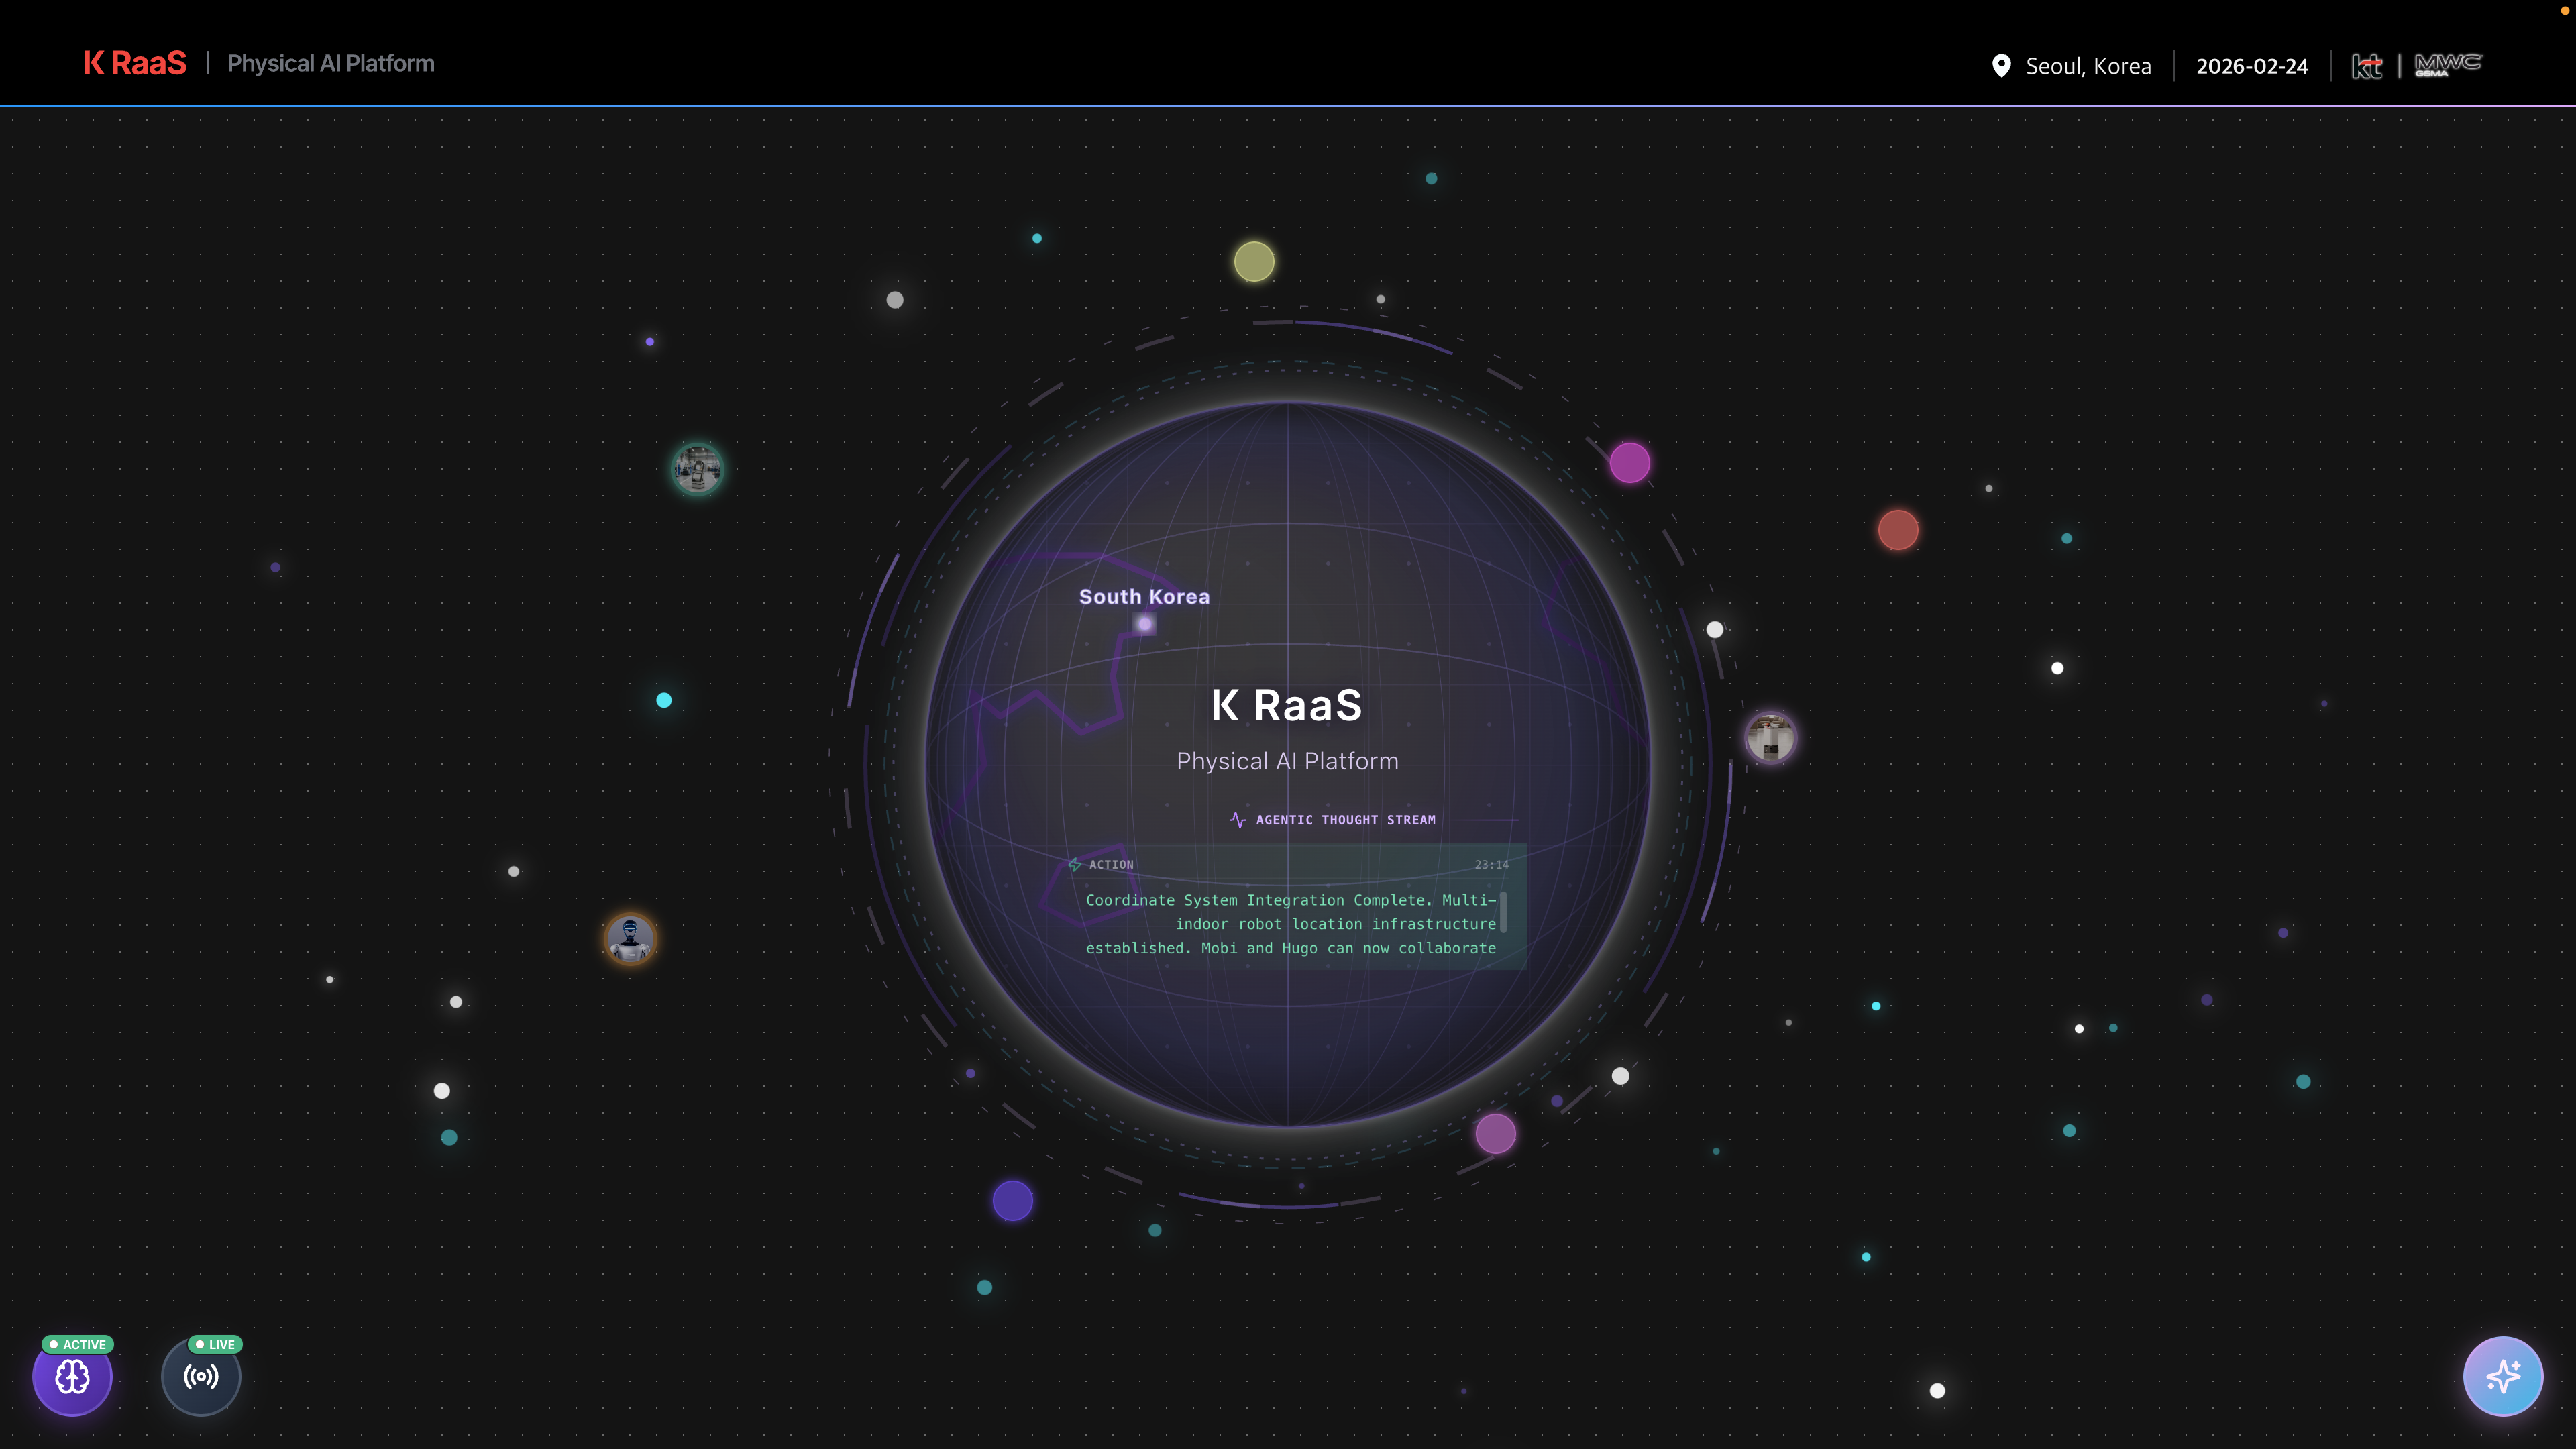Select the yellow node above the globe
2576x1449 pixels.
[x=1254, y=262]
